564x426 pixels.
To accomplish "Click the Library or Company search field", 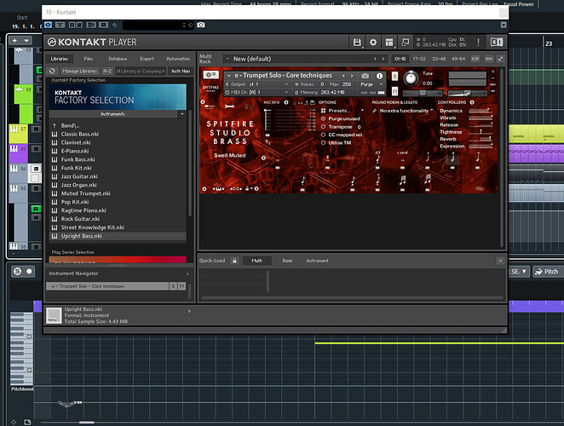I will (141, 71).
